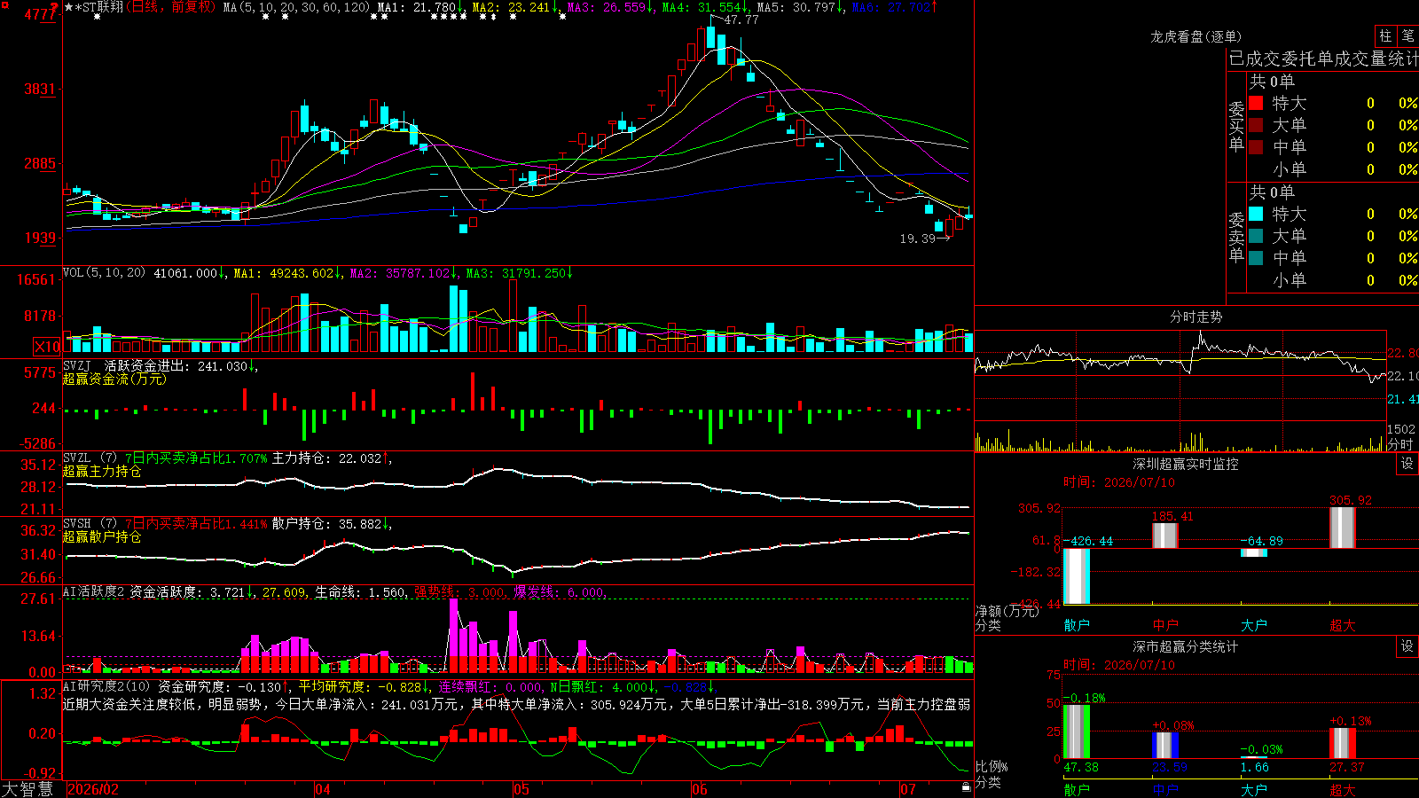Click the 深圳超赢实时监控 panel title
Screen dimensions: 1419x798
[1185, 464]
